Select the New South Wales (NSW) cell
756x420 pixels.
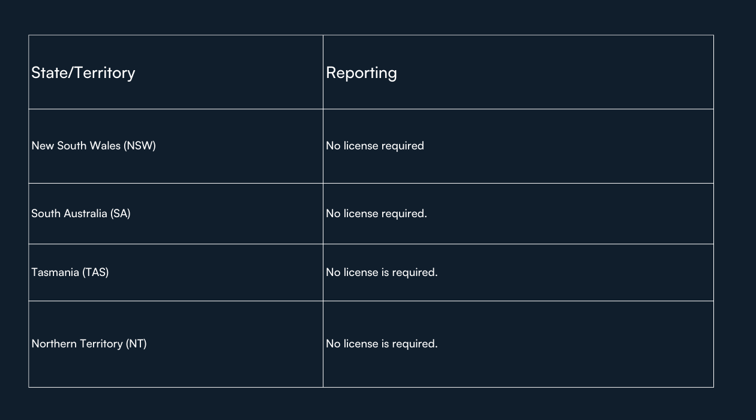pos(176,146)
